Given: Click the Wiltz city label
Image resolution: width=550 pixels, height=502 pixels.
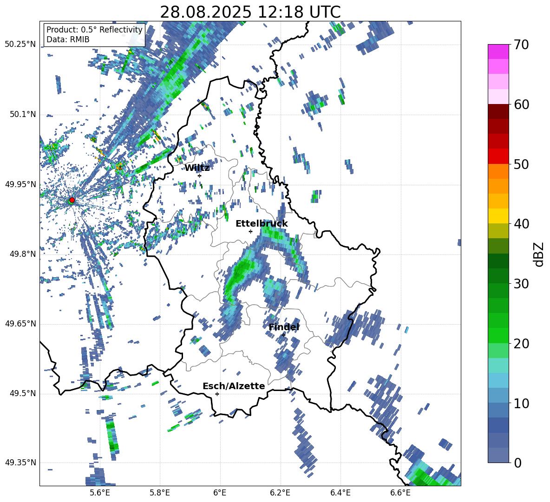Looking at the screenshot, I should click(197, 168).
